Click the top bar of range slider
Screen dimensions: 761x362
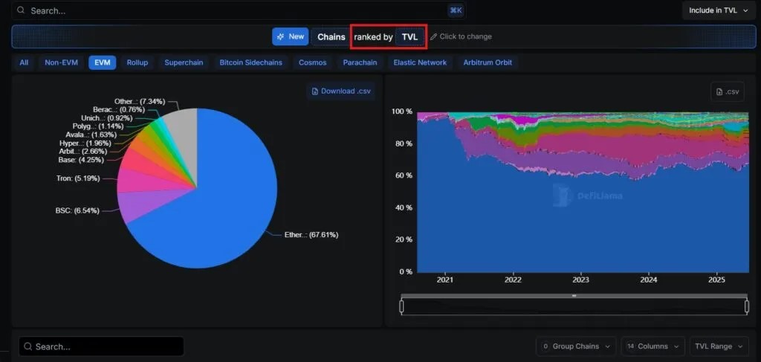point(574,296)
